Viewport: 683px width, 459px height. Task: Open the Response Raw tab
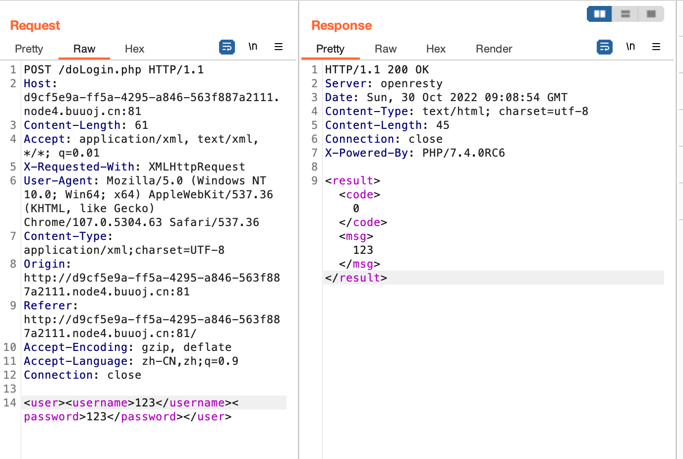(x=386, y=49)
